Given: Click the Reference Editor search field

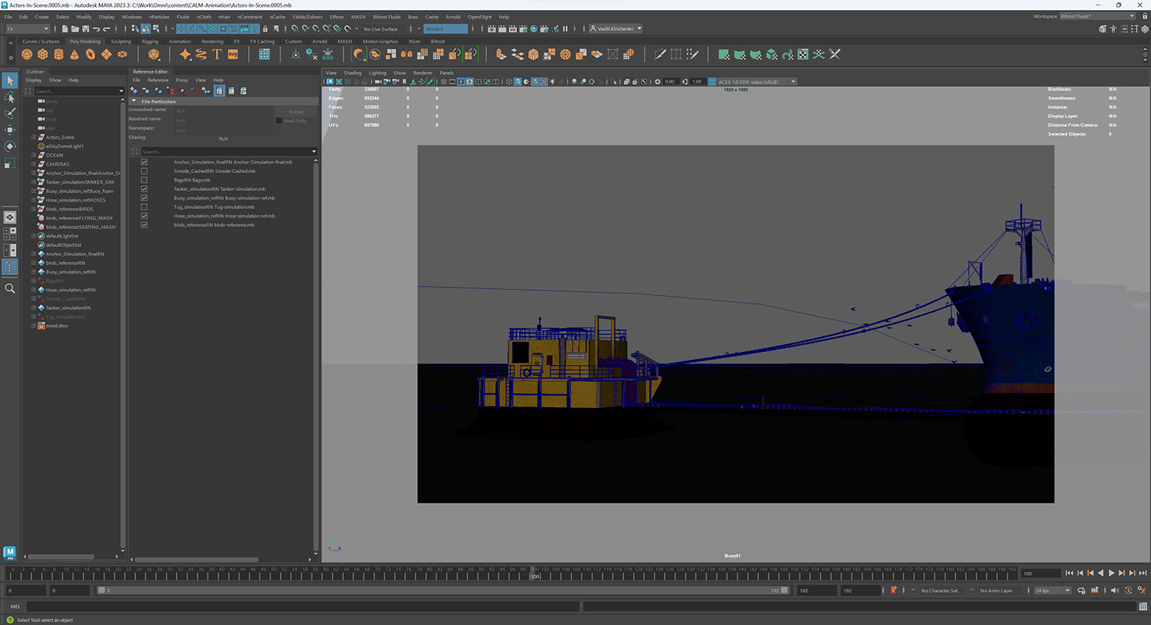Looking at the screenshot, I should (x=229, y=152).
